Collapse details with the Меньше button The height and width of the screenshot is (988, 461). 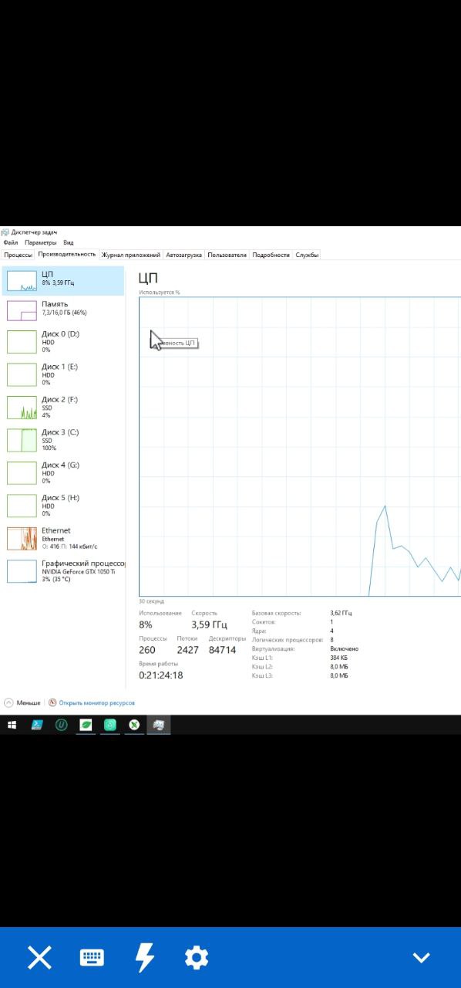tap(22, 703)
